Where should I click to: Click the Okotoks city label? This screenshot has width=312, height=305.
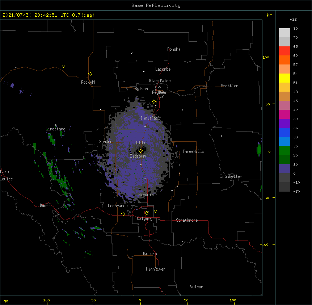[x=149, y=254]
